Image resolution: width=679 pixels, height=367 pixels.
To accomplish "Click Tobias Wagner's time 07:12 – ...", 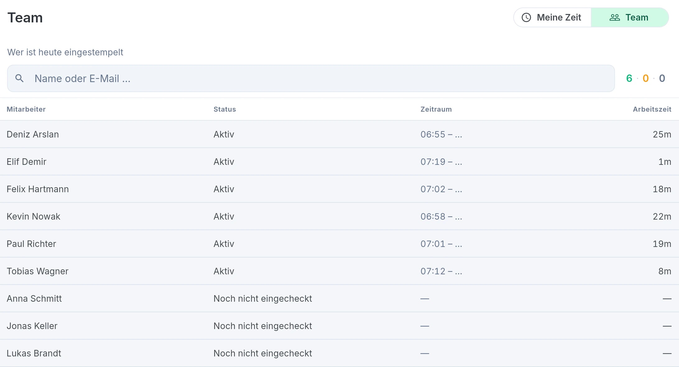I will tap(441, 271).
